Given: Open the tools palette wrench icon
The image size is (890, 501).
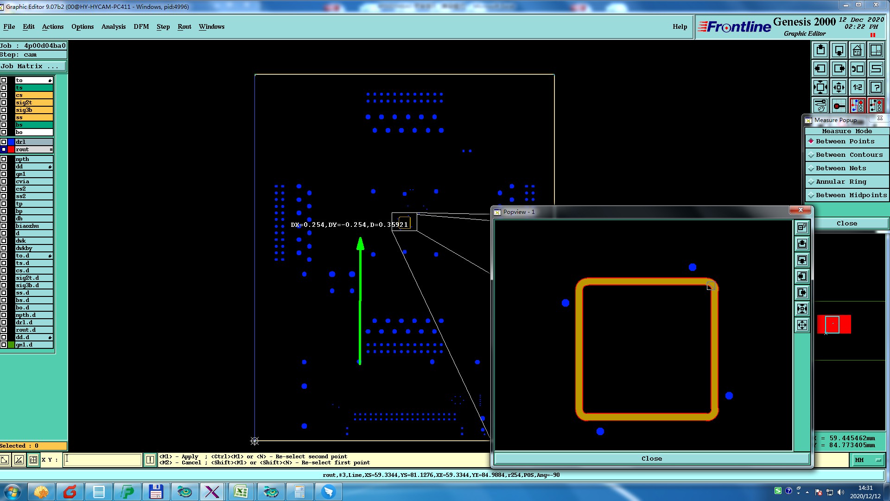Looking at the screenshot, I should (x=820, y=106).
